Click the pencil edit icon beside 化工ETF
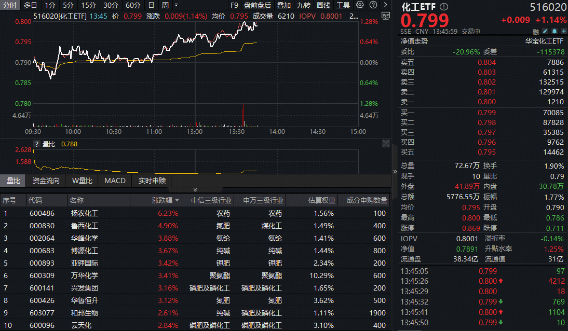This screenshot has width=568, height=331. point(545,32)
